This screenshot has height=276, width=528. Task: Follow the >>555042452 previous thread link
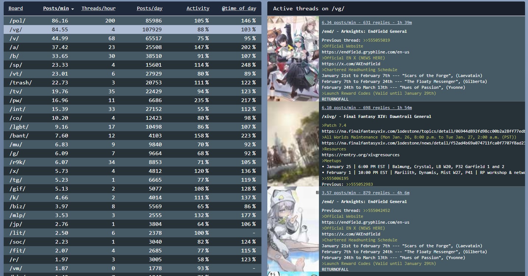click(376, 210)
